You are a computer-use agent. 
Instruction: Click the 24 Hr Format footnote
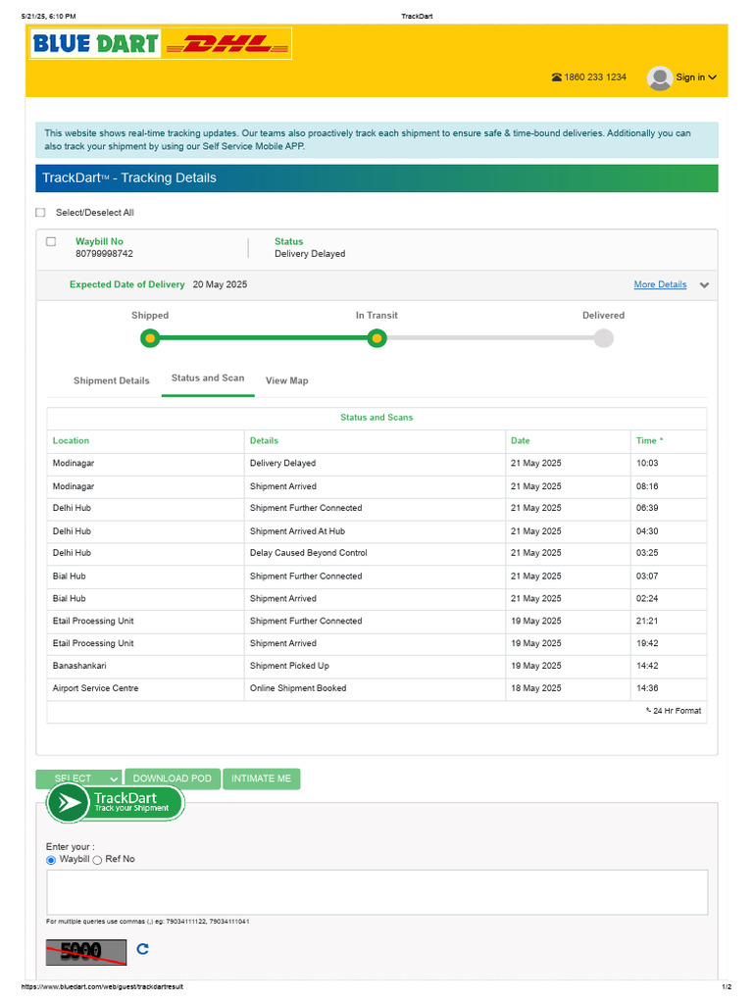pyautogui.click(x=674, y=711)
